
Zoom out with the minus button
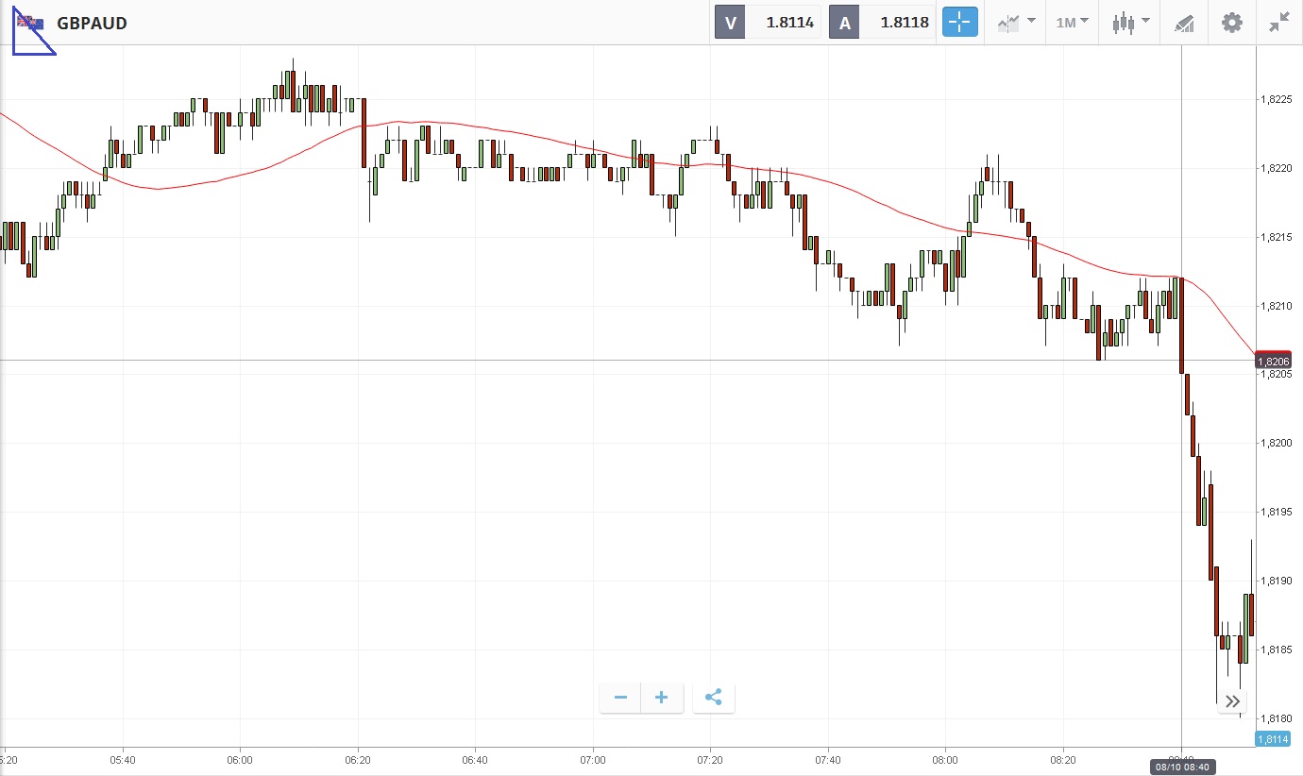(x=620, y=698)
